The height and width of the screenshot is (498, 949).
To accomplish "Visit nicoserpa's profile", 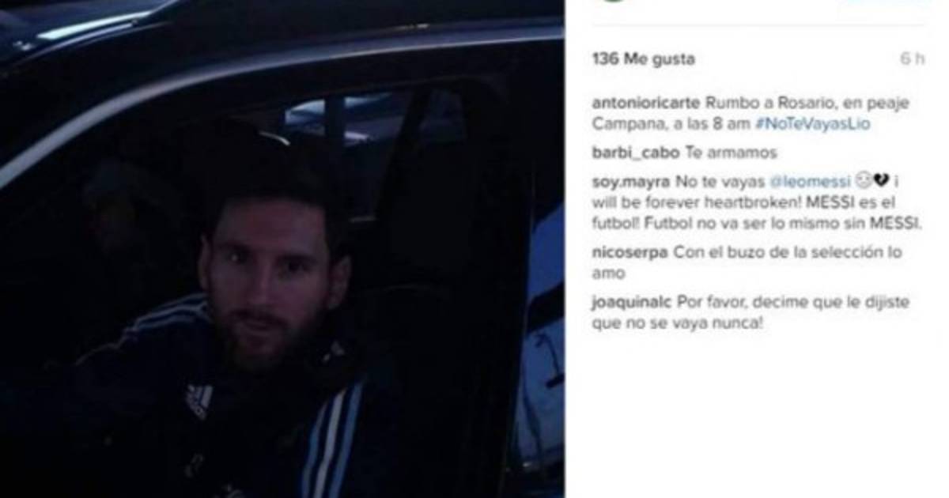I will 630,253.
